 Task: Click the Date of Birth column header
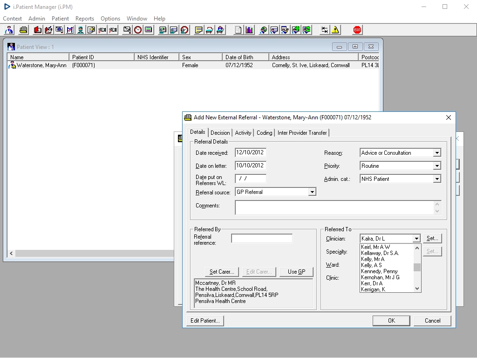(245, 57)
